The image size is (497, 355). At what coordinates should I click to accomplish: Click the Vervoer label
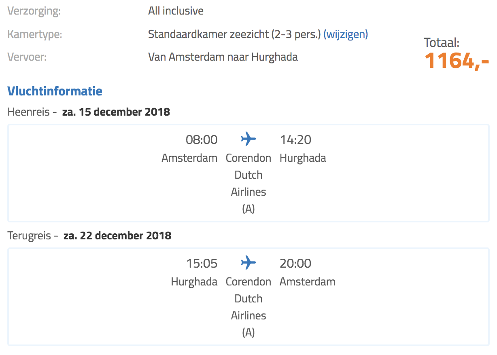click(27, 57)
